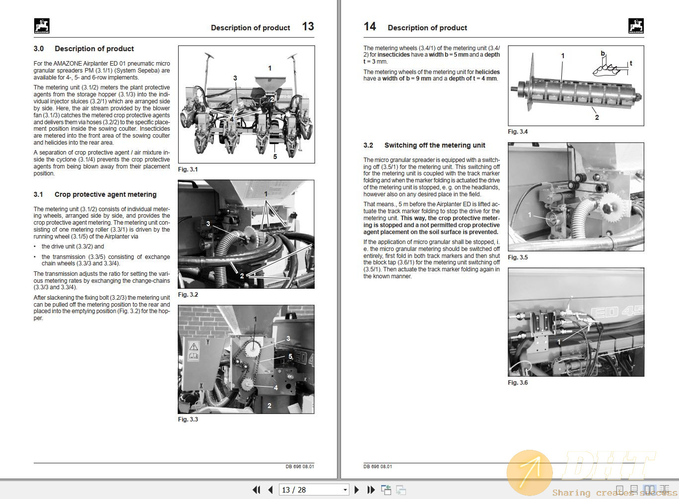This screenshot has height=499, width=679.
Task: Click the 'Fig. 3.1' caption
Action: (188, 169)
